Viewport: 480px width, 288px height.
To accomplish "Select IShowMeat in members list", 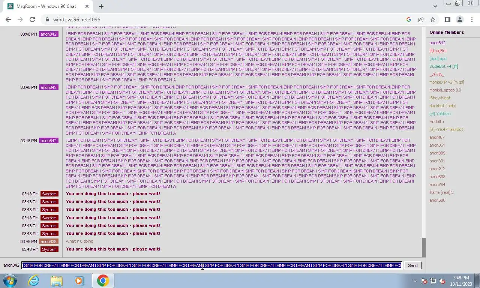I will click(x=440, y=98).
